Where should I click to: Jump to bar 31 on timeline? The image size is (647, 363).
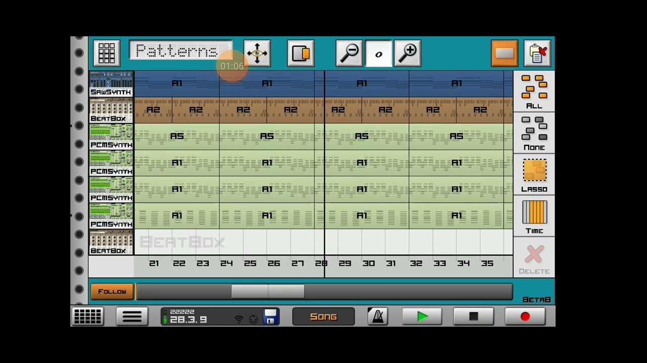click(391, 263)
